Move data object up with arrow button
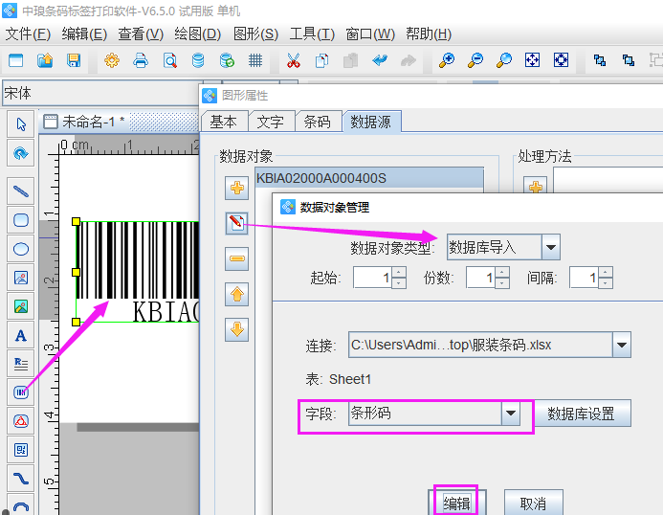663x515 pixels. tap(237, 294)
